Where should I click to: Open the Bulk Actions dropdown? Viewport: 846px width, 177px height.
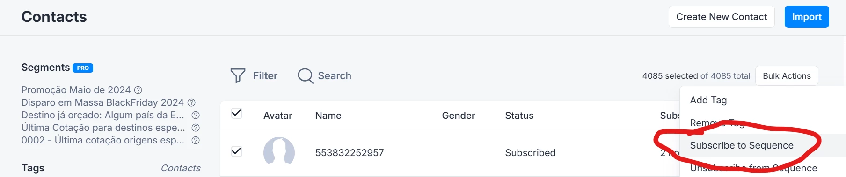click(787, 76)
